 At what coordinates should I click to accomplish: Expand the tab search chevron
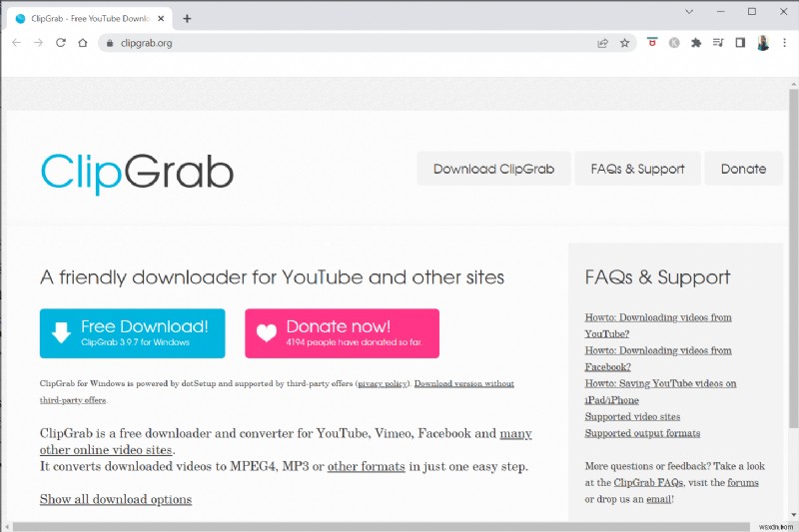coord(689,12)
